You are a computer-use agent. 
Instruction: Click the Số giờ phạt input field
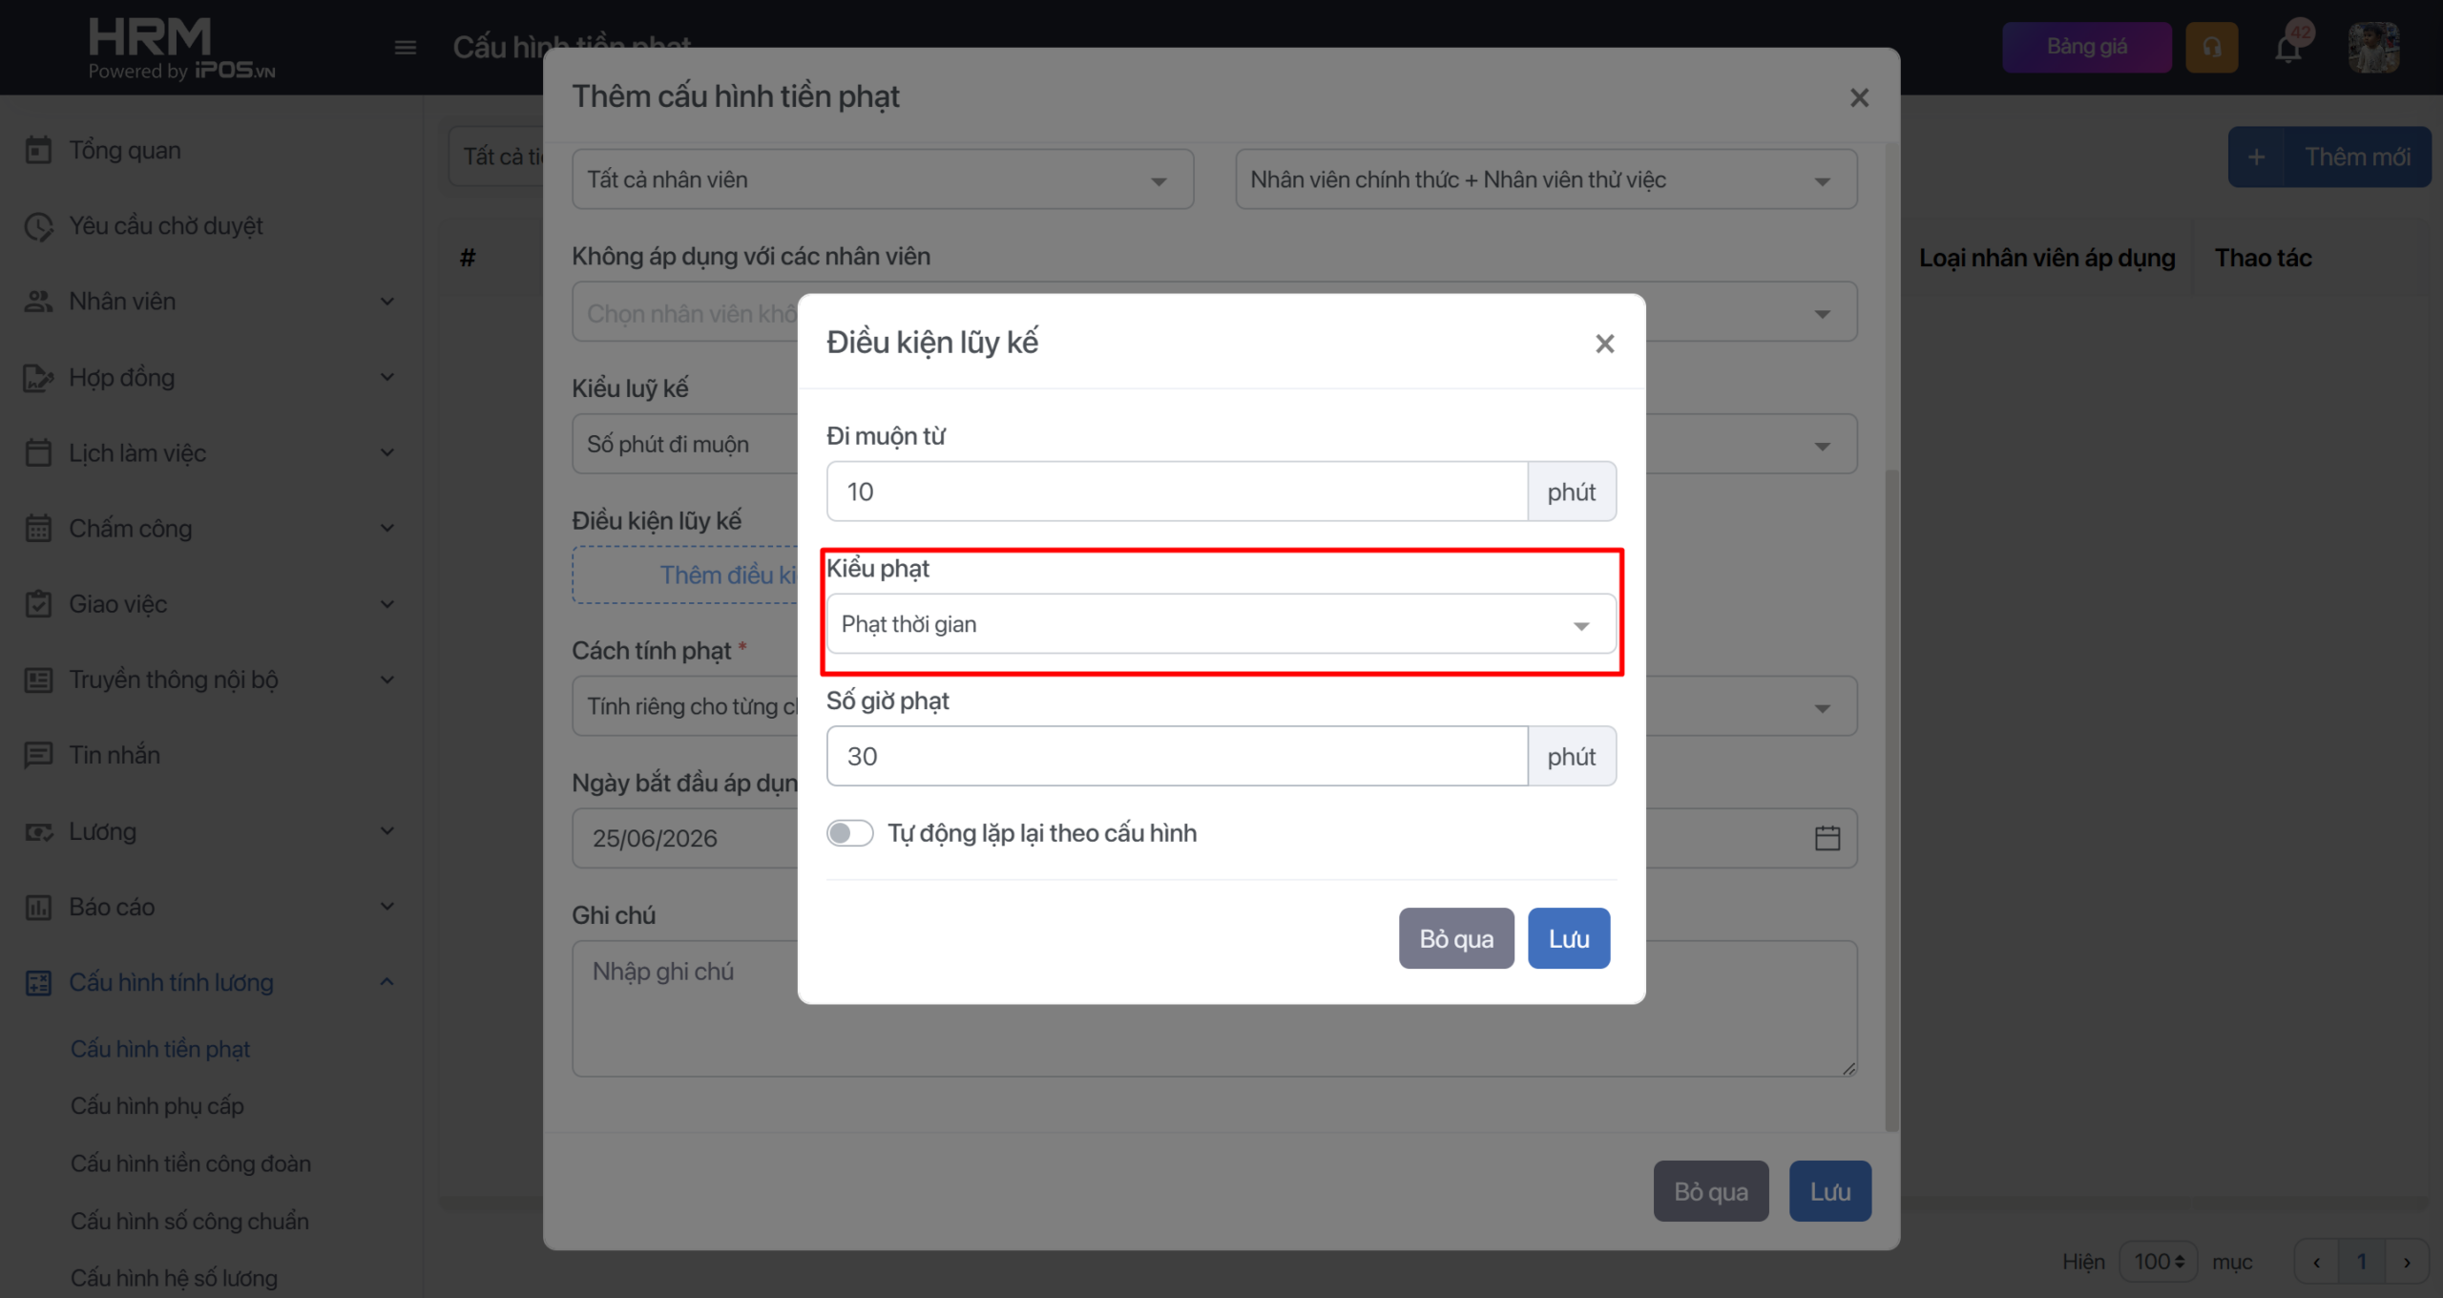[x=1176, y=756]
